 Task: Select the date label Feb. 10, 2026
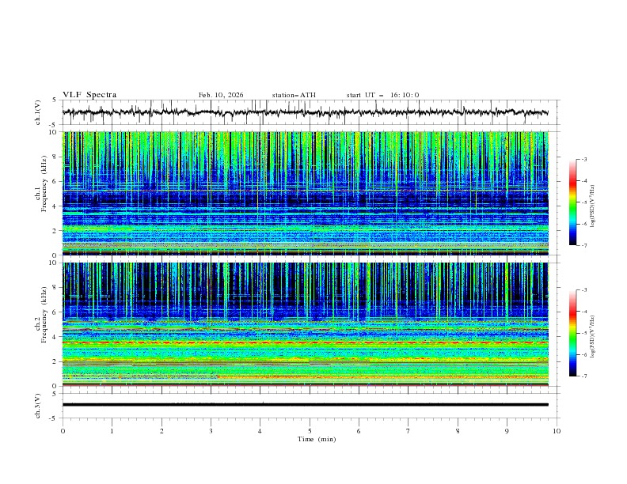(x=221, y=95)
